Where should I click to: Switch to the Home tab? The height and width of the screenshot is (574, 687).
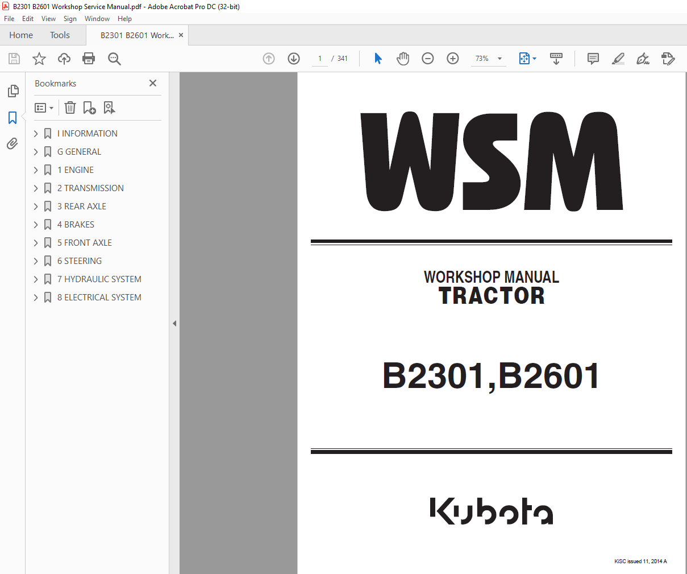click(21, 35)
